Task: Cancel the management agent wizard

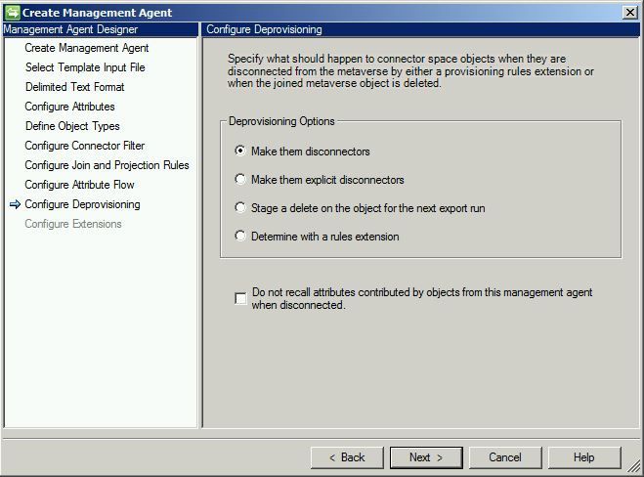Action: point(505,457)
